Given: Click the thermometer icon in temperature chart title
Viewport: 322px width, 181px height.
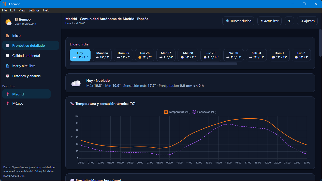Looking at the screenshot, I should (x=72, y=104).
